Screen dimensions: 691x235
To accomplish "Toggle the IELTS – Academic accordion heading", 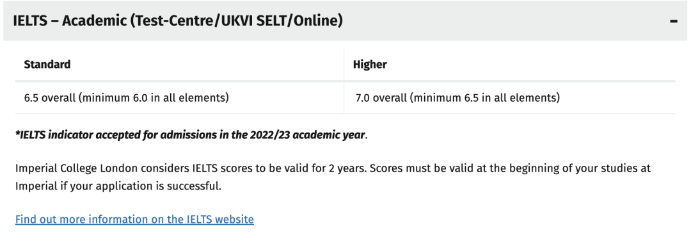I will coord(345,20).
